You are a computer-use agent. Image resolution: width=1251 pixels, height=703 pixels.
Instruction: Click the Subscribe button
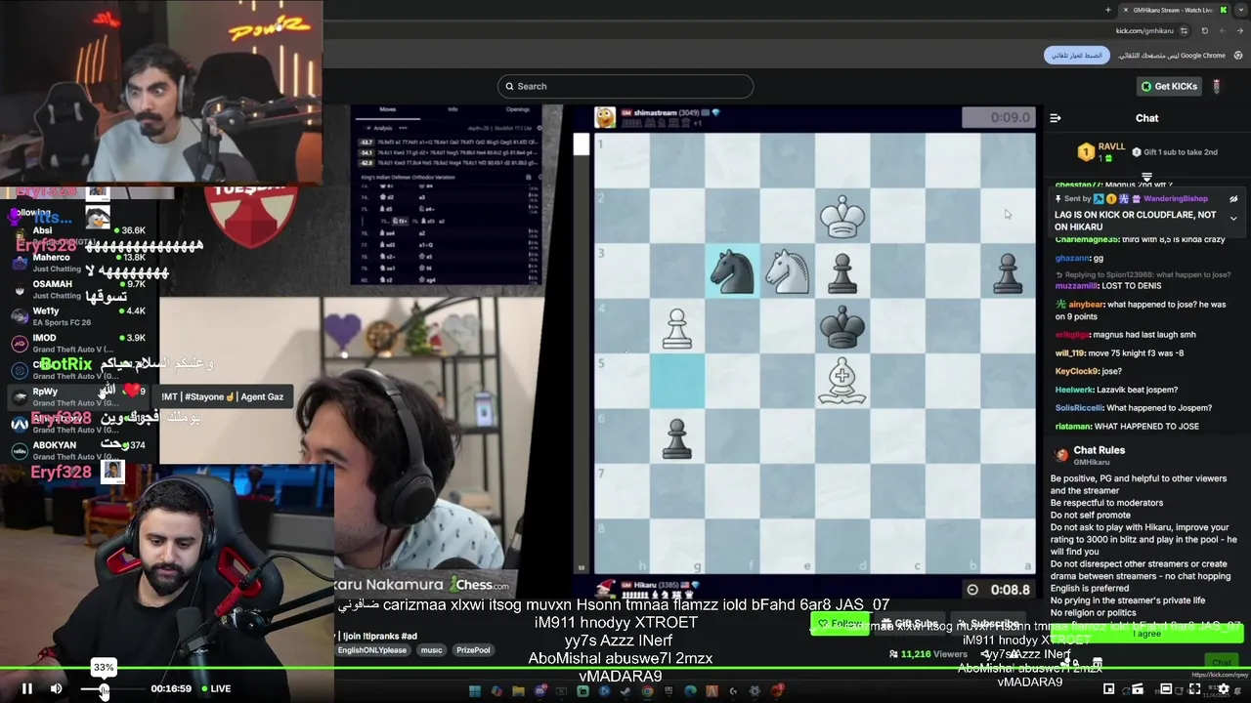(x=988, y=624)
